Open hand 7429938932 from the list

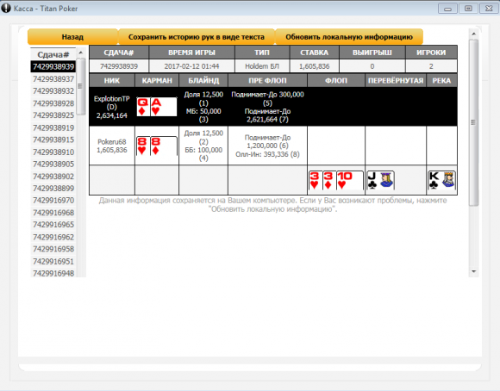click(x=53, y=91)
